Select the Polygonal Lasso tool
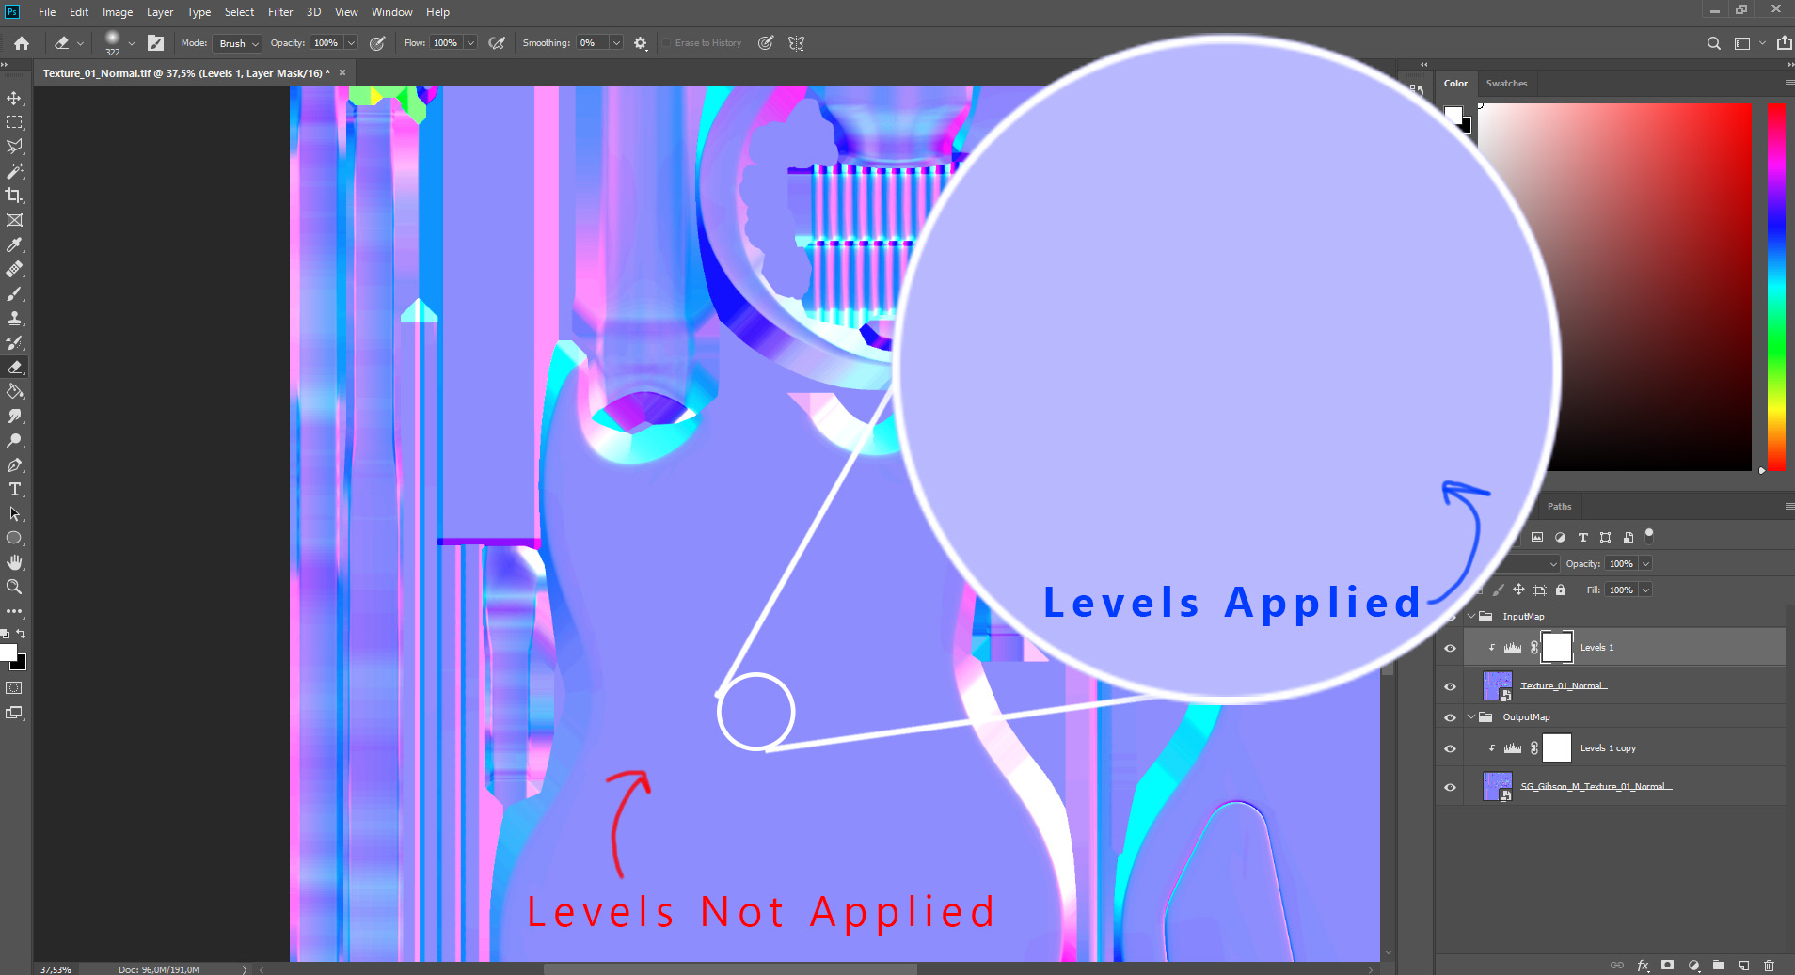This screenshot has width=1795, height=975. [14, 147]
